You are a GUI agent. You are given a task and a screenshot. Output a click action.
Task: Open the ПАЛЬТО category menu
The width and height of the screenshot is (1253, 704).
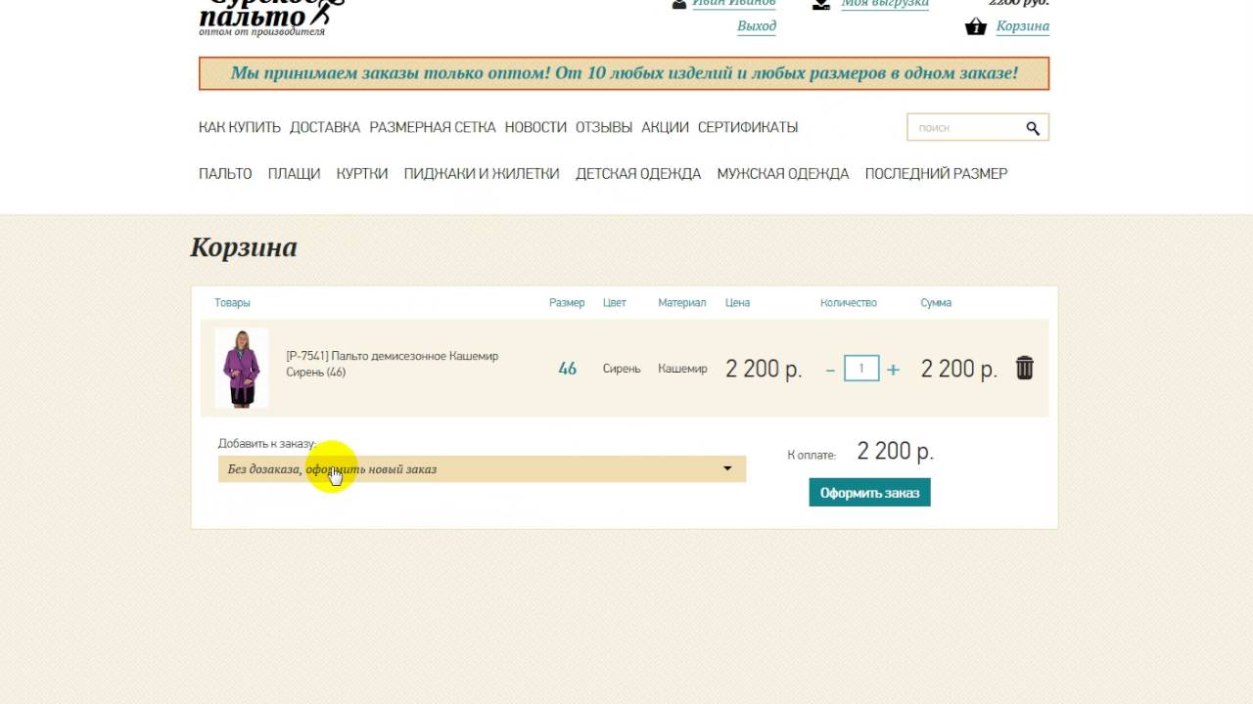[x=225, y=173]
